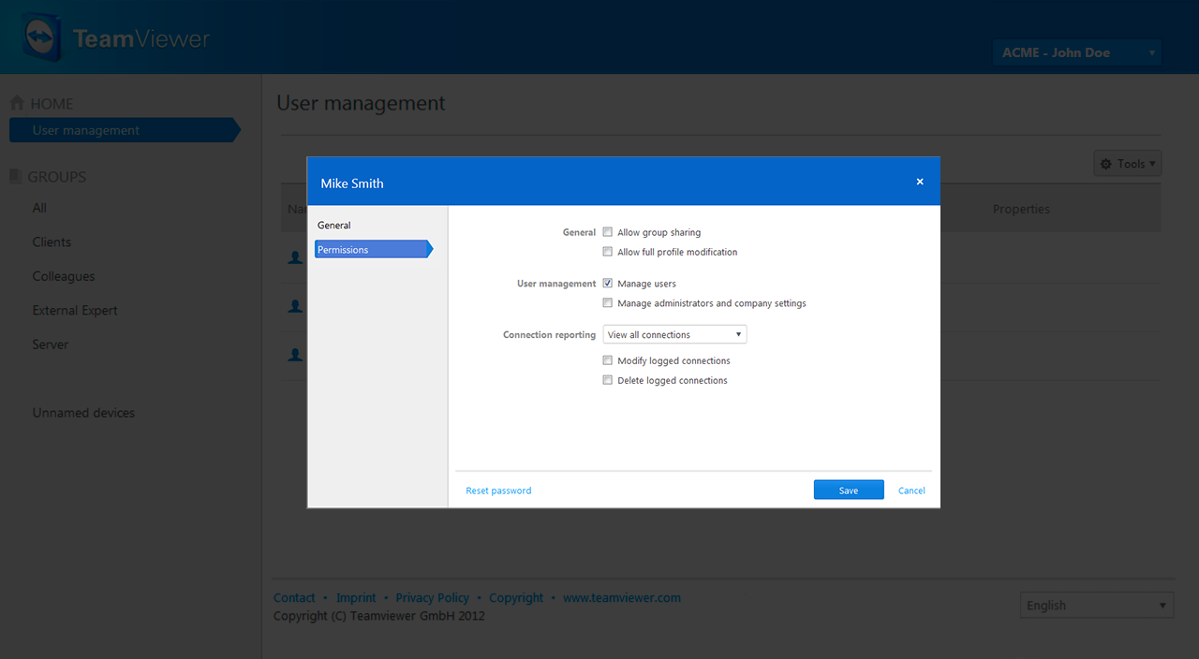
Task: Open the Connection reporting dropdown
Action: 674,334
